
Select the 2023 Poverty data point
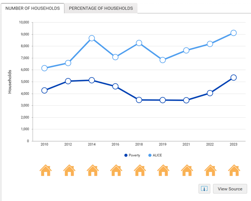233,77
